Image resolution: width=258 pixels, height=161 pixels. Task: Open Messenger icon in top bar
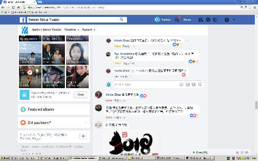click(208, 20)
